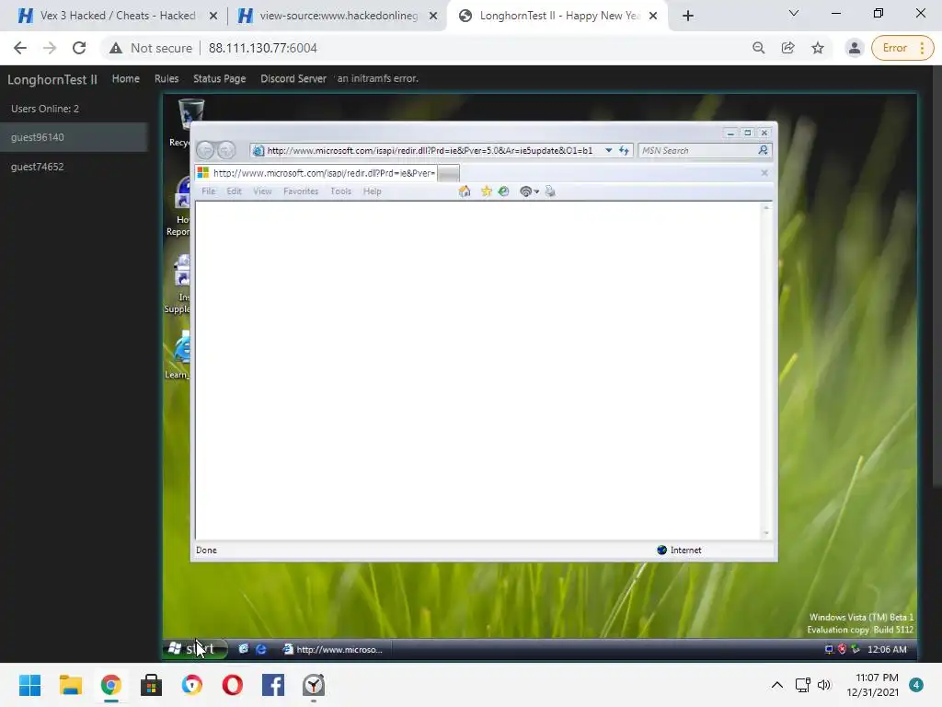Open the IE Edit menu
942x707 pixels.
[x=235, y=191]
